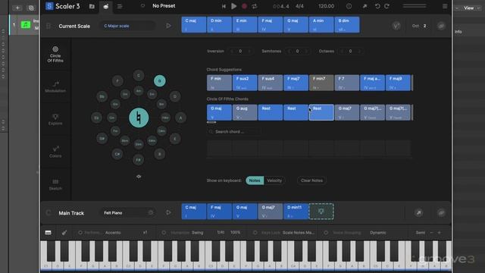Screen dimensions: 485x273
Task: Open the Felt Piano instrument selector
Action: click(124, 213)
